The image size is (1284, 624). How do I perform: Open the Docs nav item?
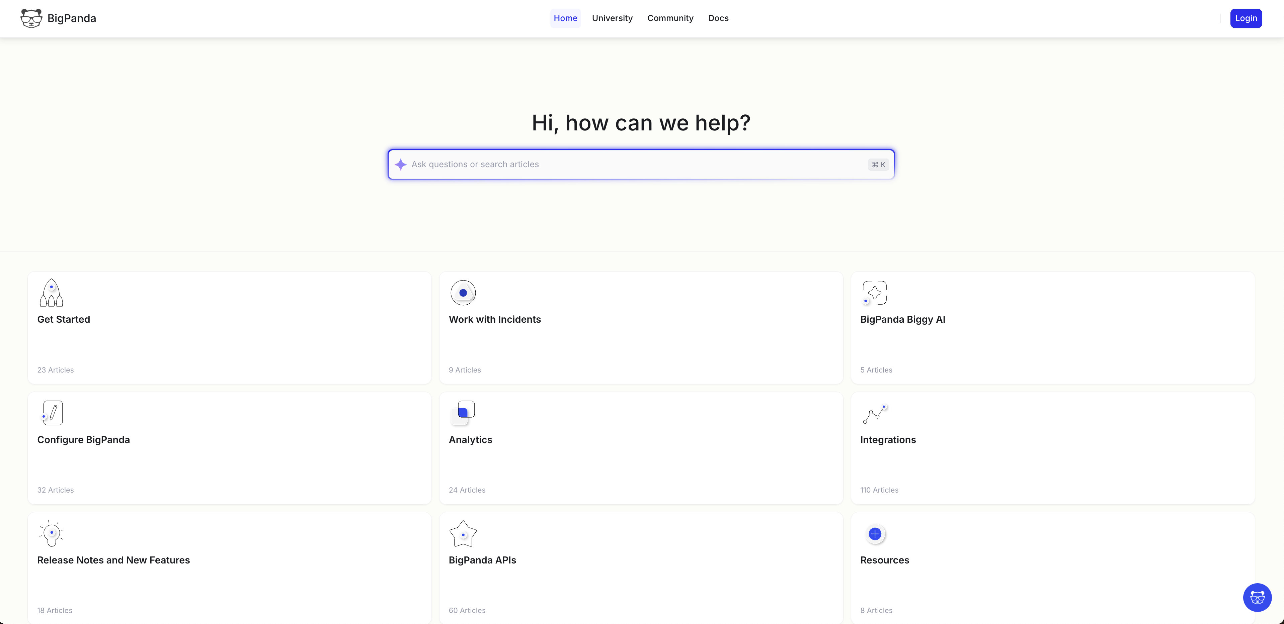tap(718, 18)
